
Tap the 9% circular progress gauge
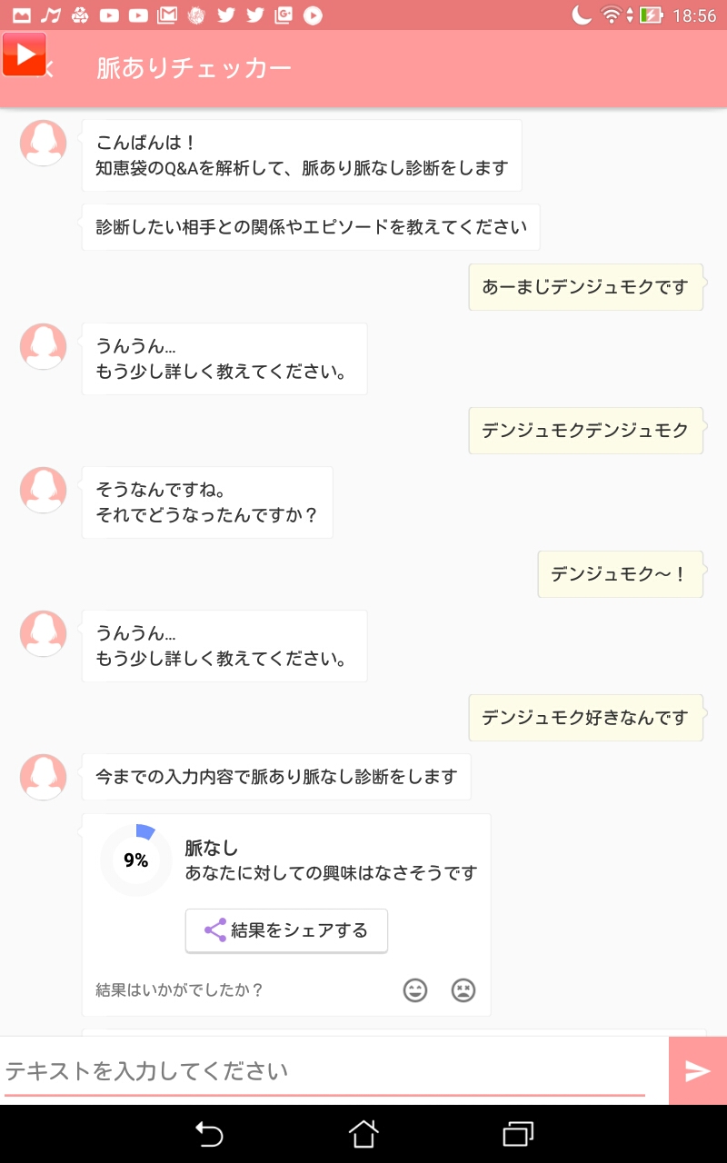(135, 860)
